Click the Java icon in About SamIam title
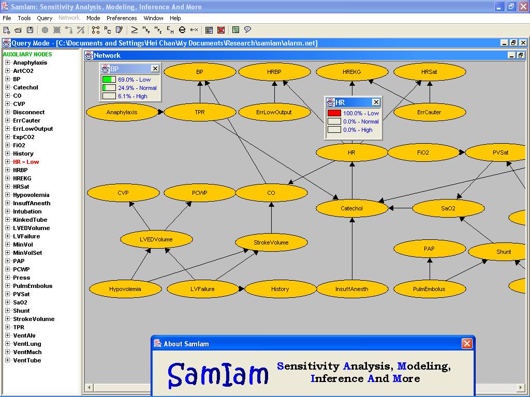The height and width of the screenshot is (397, 530). [x=157, y=344]
